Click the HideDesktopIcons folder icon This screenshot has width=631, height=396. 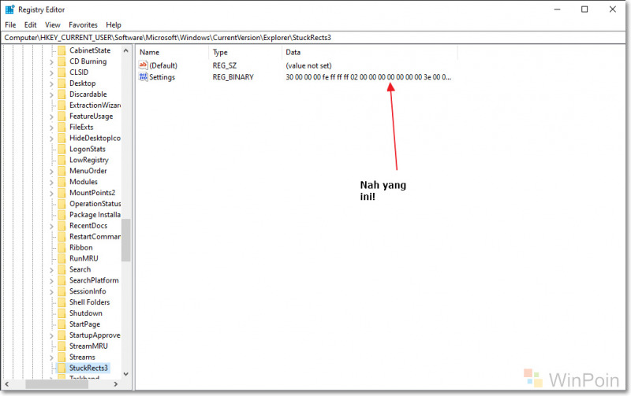(x=62, y=138)
